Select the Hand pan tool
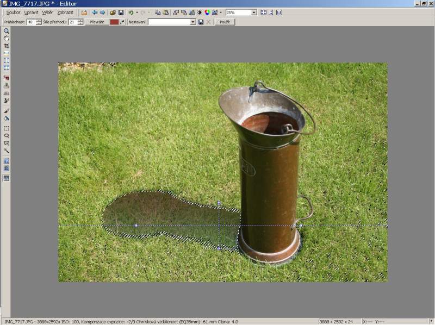Image resolution: width=435 pixels, height=325 pixels. pos(7,39)
